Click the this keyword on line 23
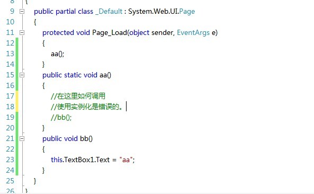The image size is (314, 194). pos(57,160)
